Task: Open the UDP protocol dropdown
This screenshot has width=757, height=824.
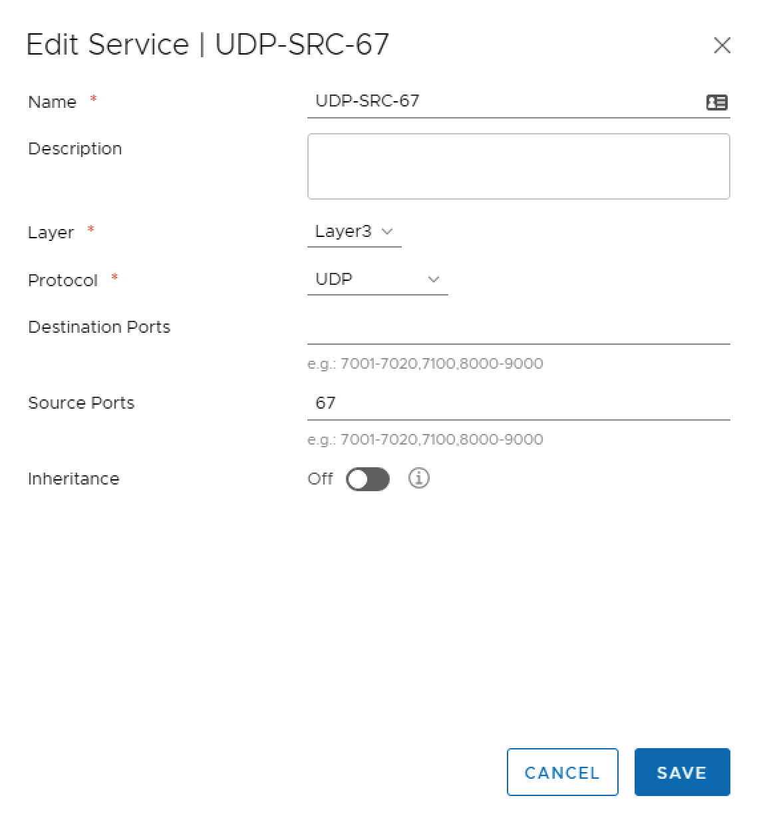Action: coord(377,280)
